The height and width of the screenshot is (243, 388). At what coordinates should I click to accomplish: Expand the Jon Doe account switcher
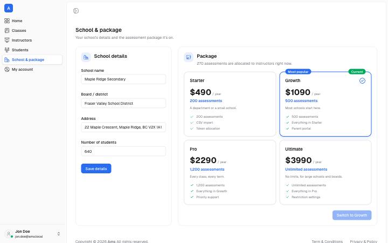coord(59,234)
